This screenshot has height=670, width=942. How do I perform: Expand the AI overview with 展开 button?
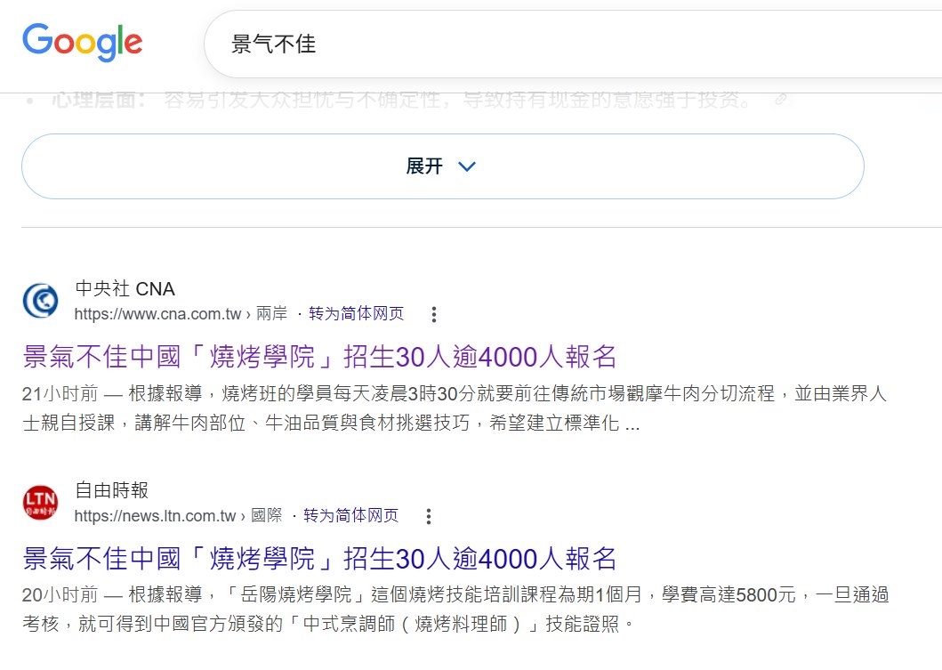(x=443, y=166)
